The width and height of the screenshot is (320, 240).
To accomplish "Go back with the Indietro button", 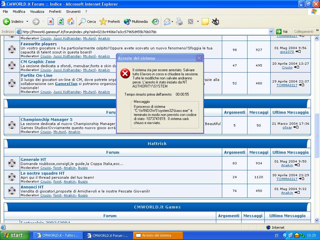I will (13, 22).
